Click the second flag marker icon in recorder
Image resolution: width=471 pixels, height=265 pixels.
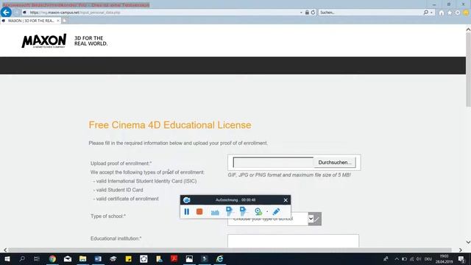click(x=243, y=211)
